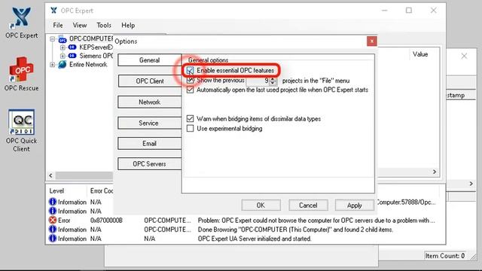Image resolution: width=482 pixels, height=271 pixels.
Task: Click the info icon on the UA Server initialized row
Action: (x=53, y=239)
